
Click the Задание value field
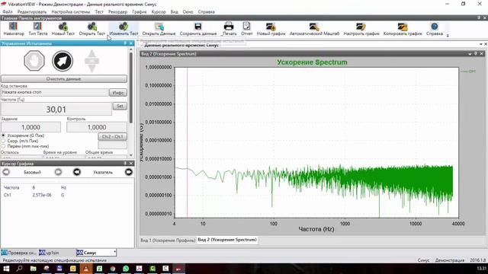pos(30,127)
